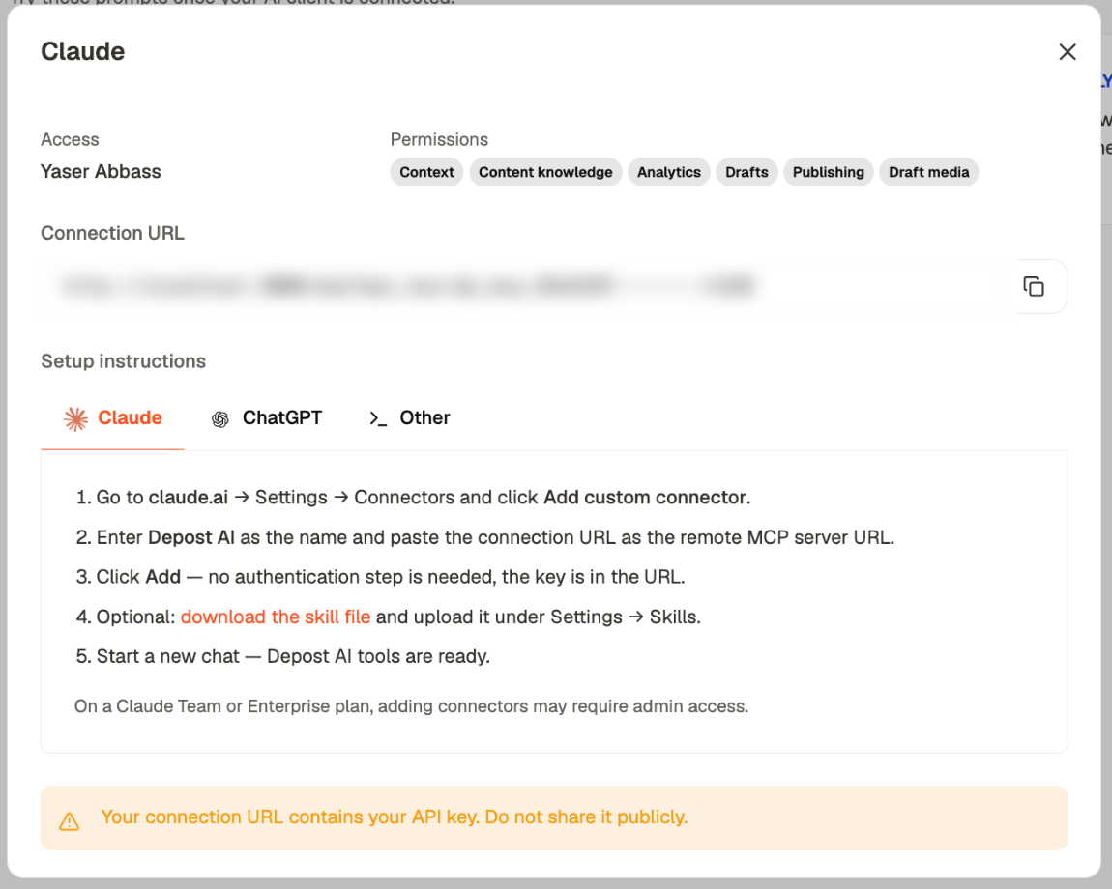
Task: Click the Team or Enterprise plan note
Action: (x=411, y=706)
